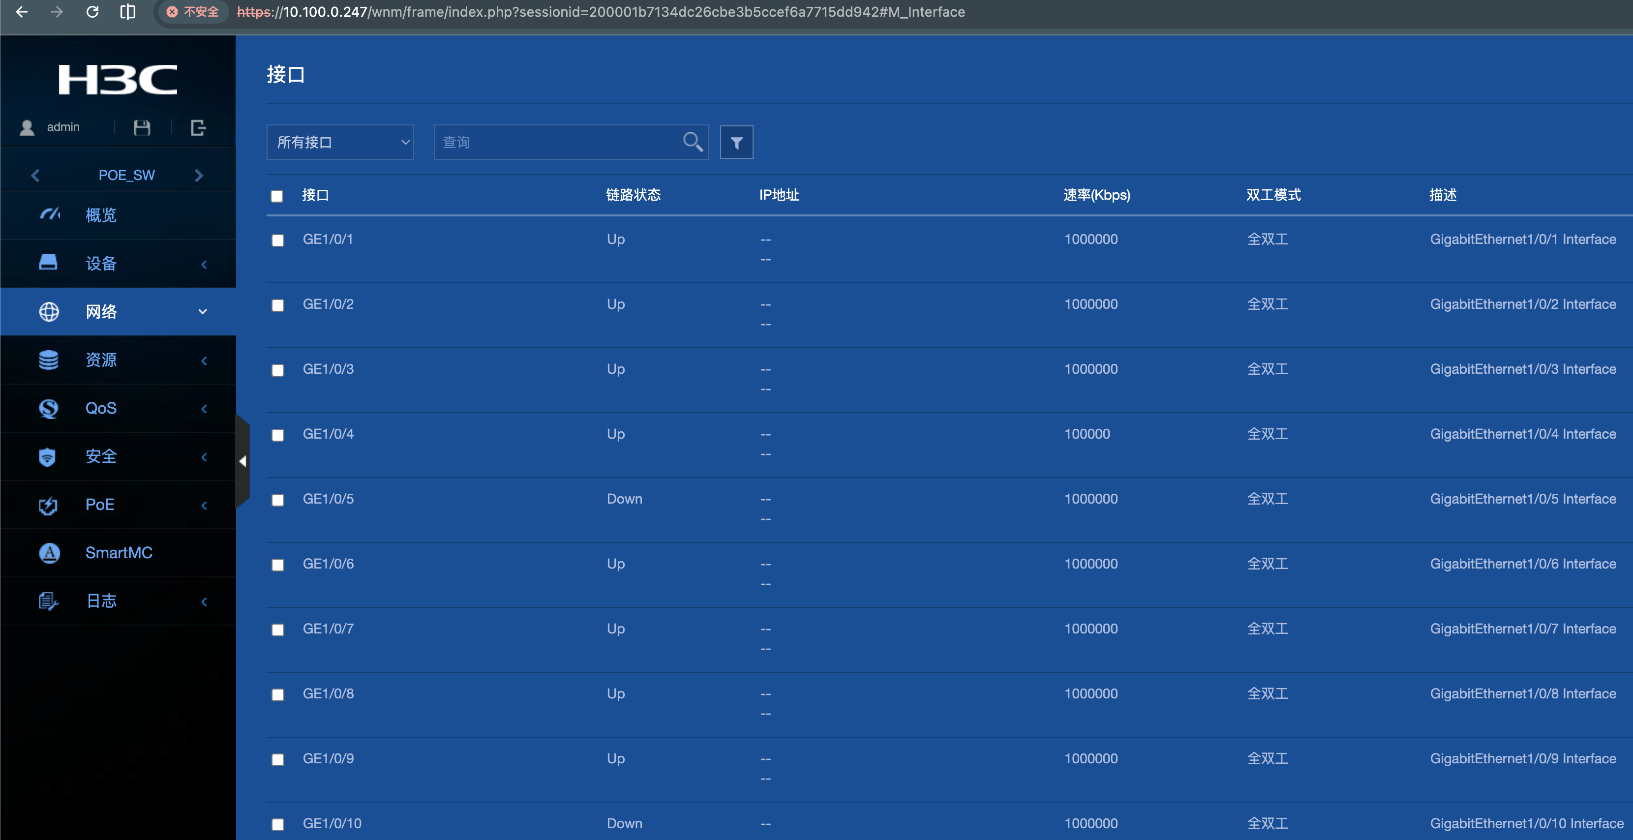Tick the checkbox for GE1/0/5 row
The width and height of the screenshot is (1633, 840).
tap(278, 500)
